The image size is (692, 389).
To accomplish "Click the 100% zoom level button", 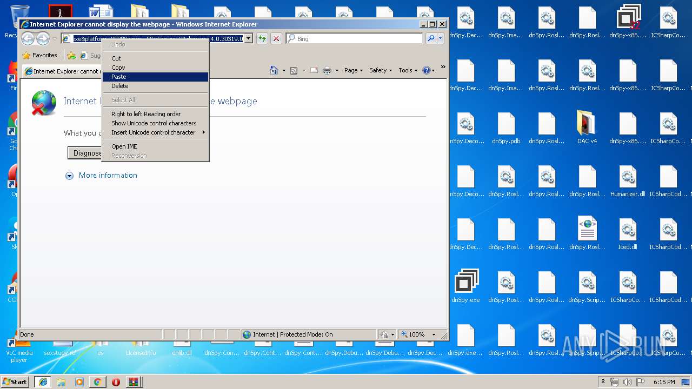I will pyautogui.click(x=413, y=334).
